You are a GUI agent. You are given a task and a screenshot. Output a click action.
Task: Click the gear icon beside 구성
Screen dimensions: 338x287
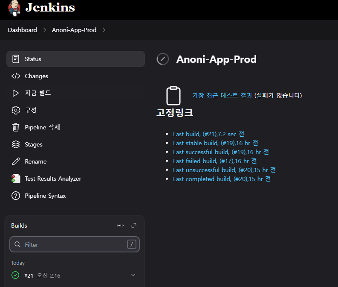point(16,110)
